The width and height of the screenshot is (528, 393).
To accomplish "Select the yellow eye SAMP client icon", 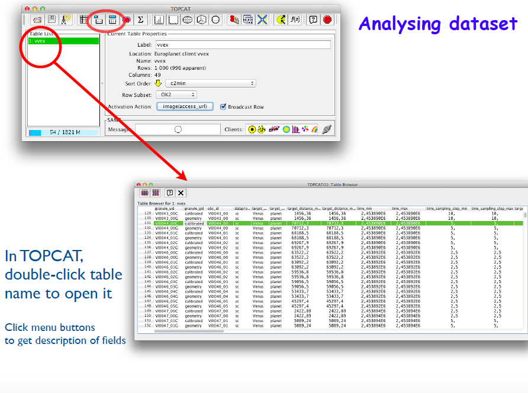I will tap(252, 129).
